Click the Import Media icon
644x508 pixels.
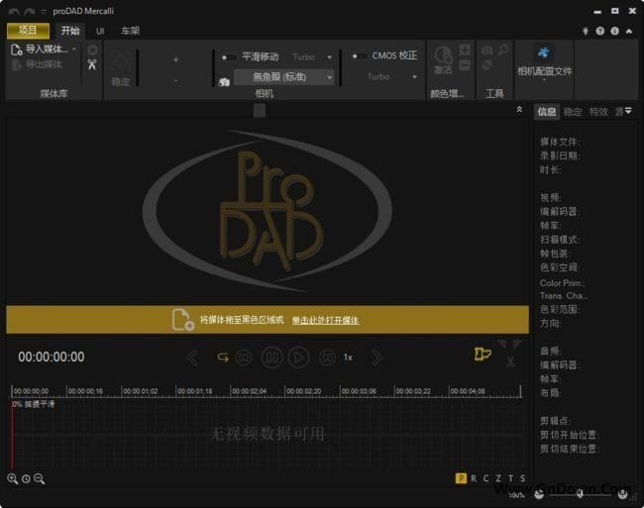tap(17, 49)
